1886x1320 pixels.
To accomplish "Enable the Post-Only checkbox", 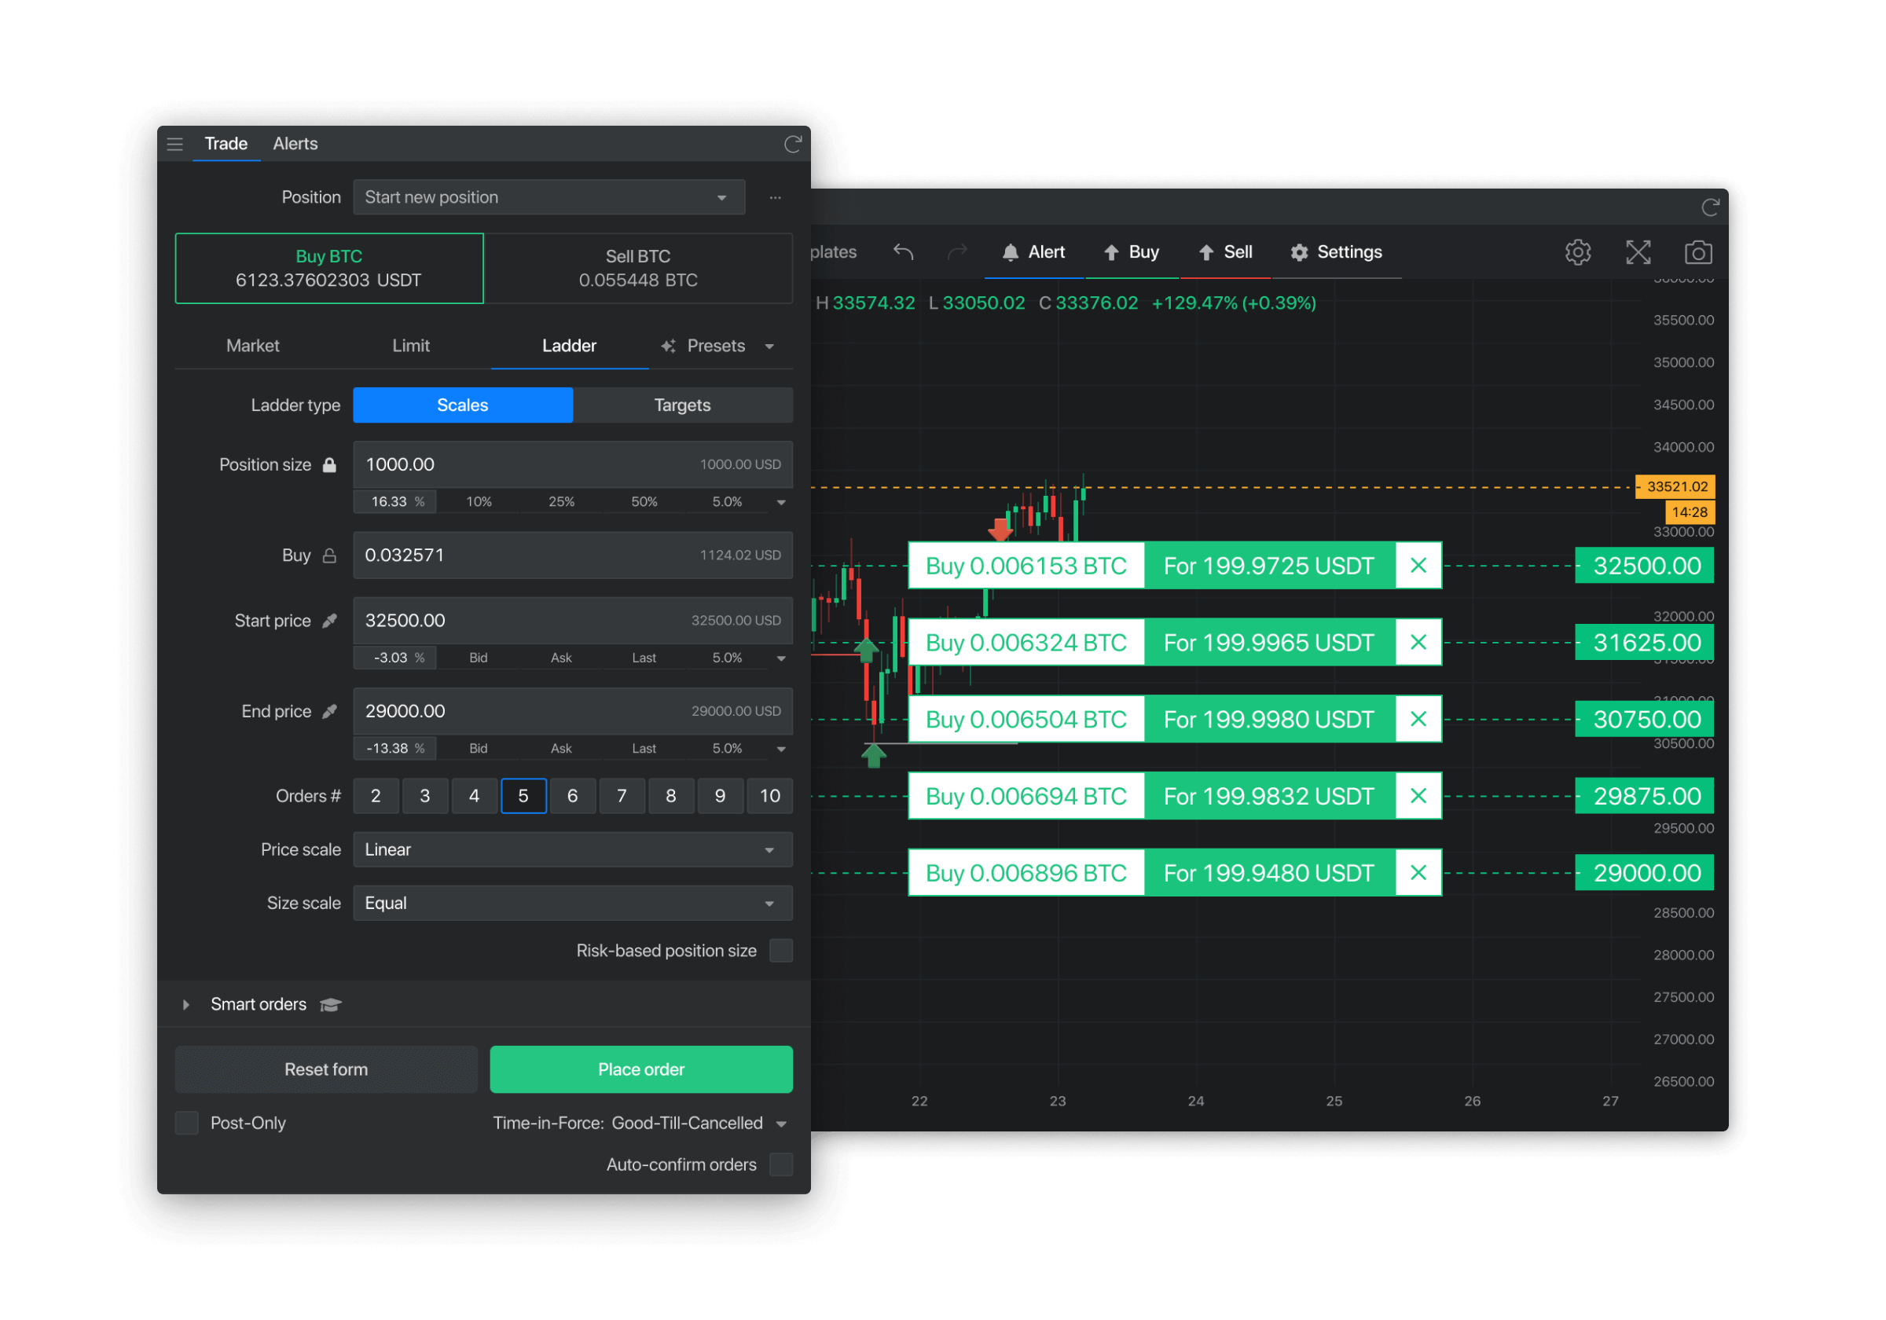I will pos(187,1124).
